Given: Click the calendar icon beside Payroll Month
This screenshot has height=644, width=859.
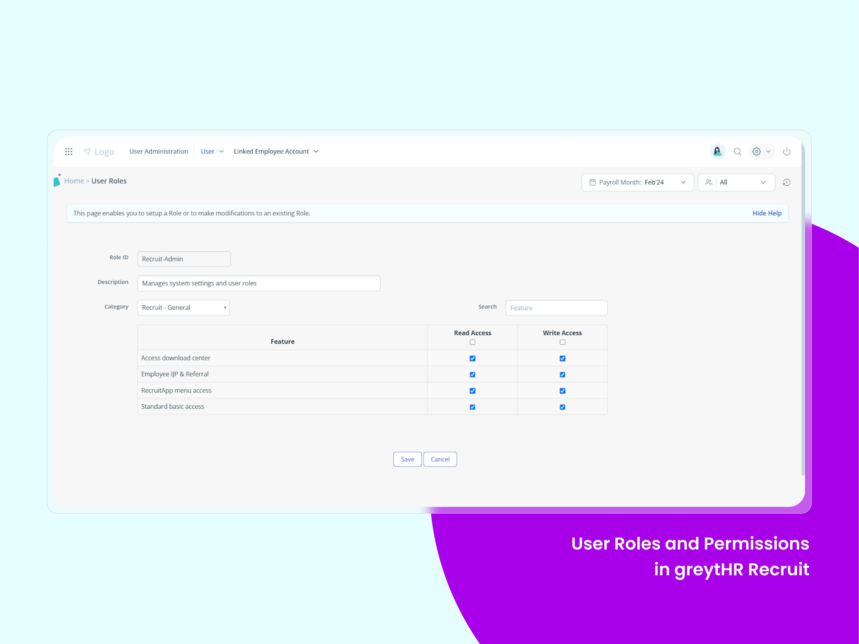Looking at the screenshot, I should pos(592,182).
